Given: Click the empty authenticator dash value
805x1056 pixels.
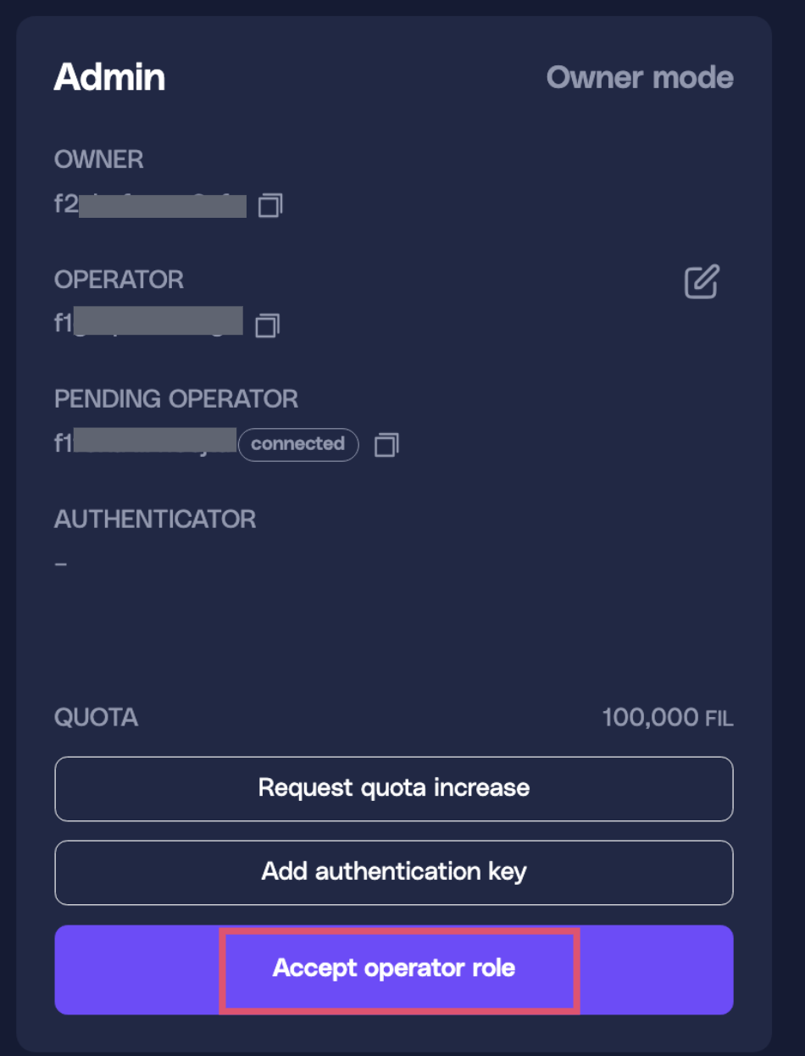Looking at the screenshot, I should (61, 563).
